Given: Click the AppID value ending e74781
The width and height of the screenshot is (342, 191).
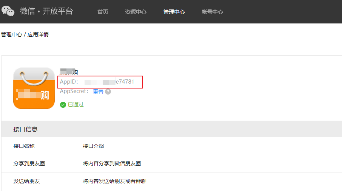Looking at the screenshot, I should click(x=109, y=82).
